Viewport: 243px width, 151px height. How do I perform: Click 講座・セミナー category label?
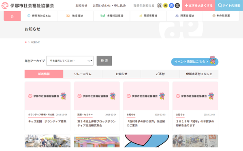click(85, 115)
